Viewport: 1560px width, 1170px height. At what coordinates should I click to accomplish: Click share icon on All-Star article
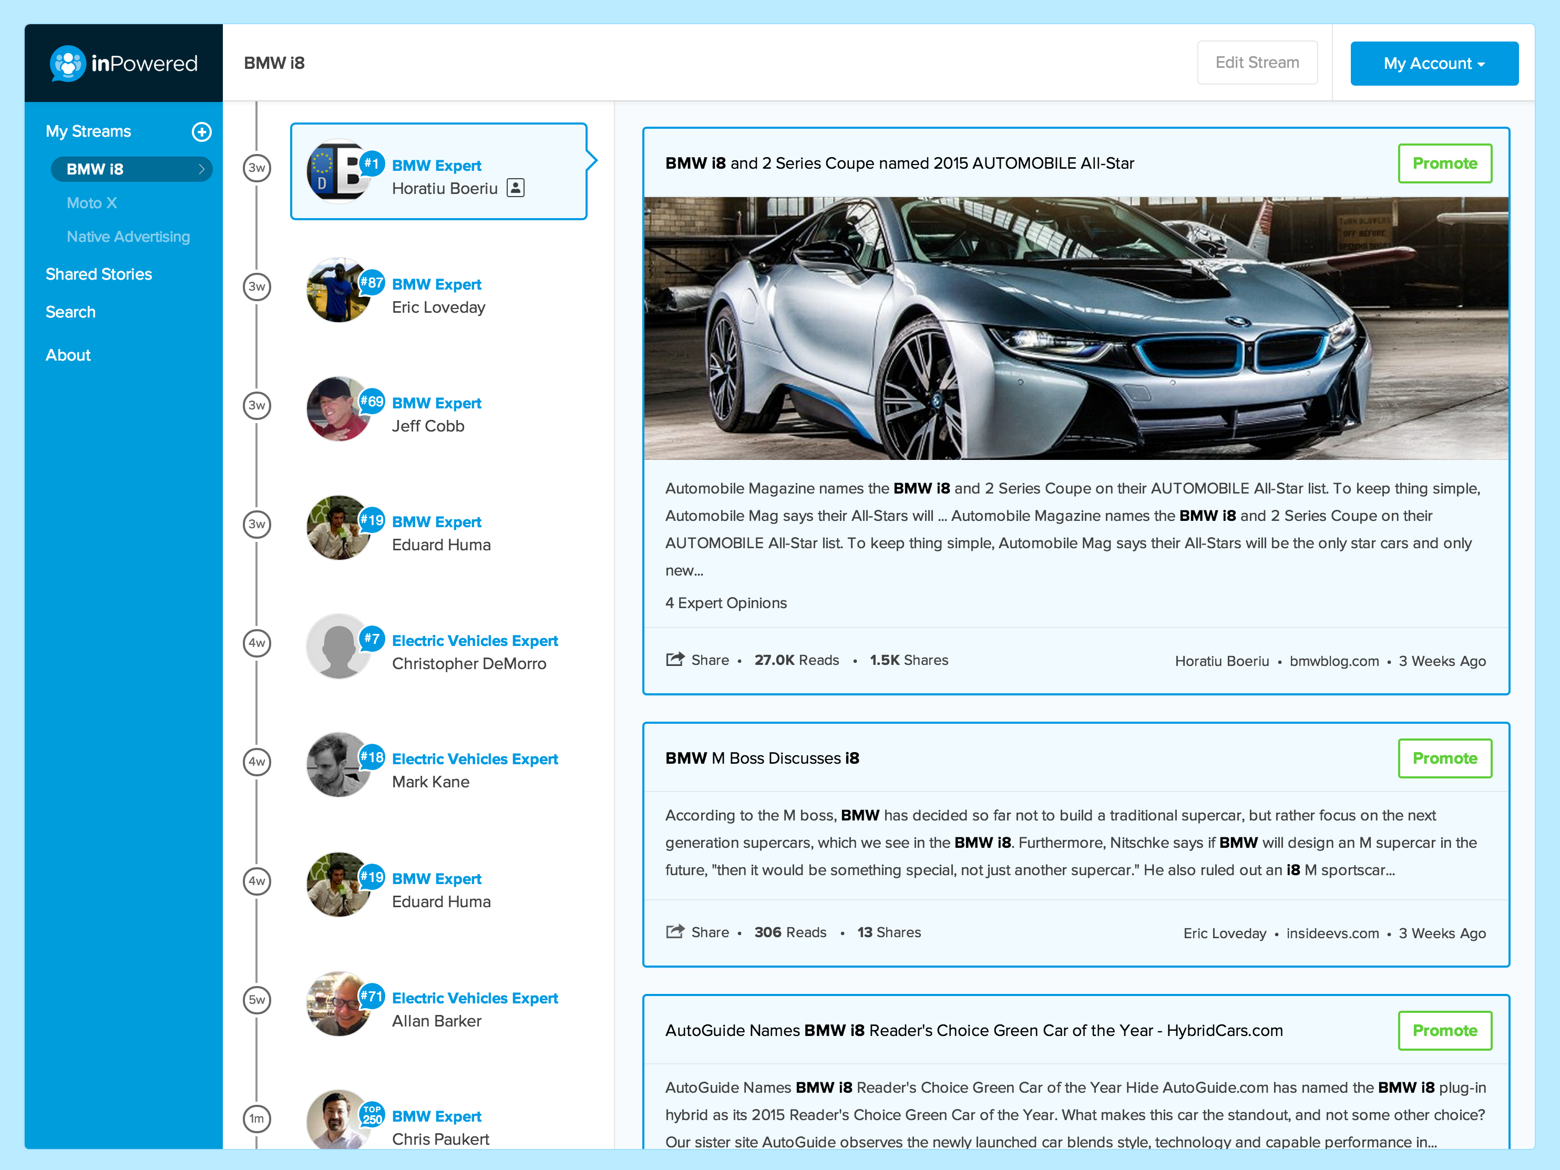(675, 660)
